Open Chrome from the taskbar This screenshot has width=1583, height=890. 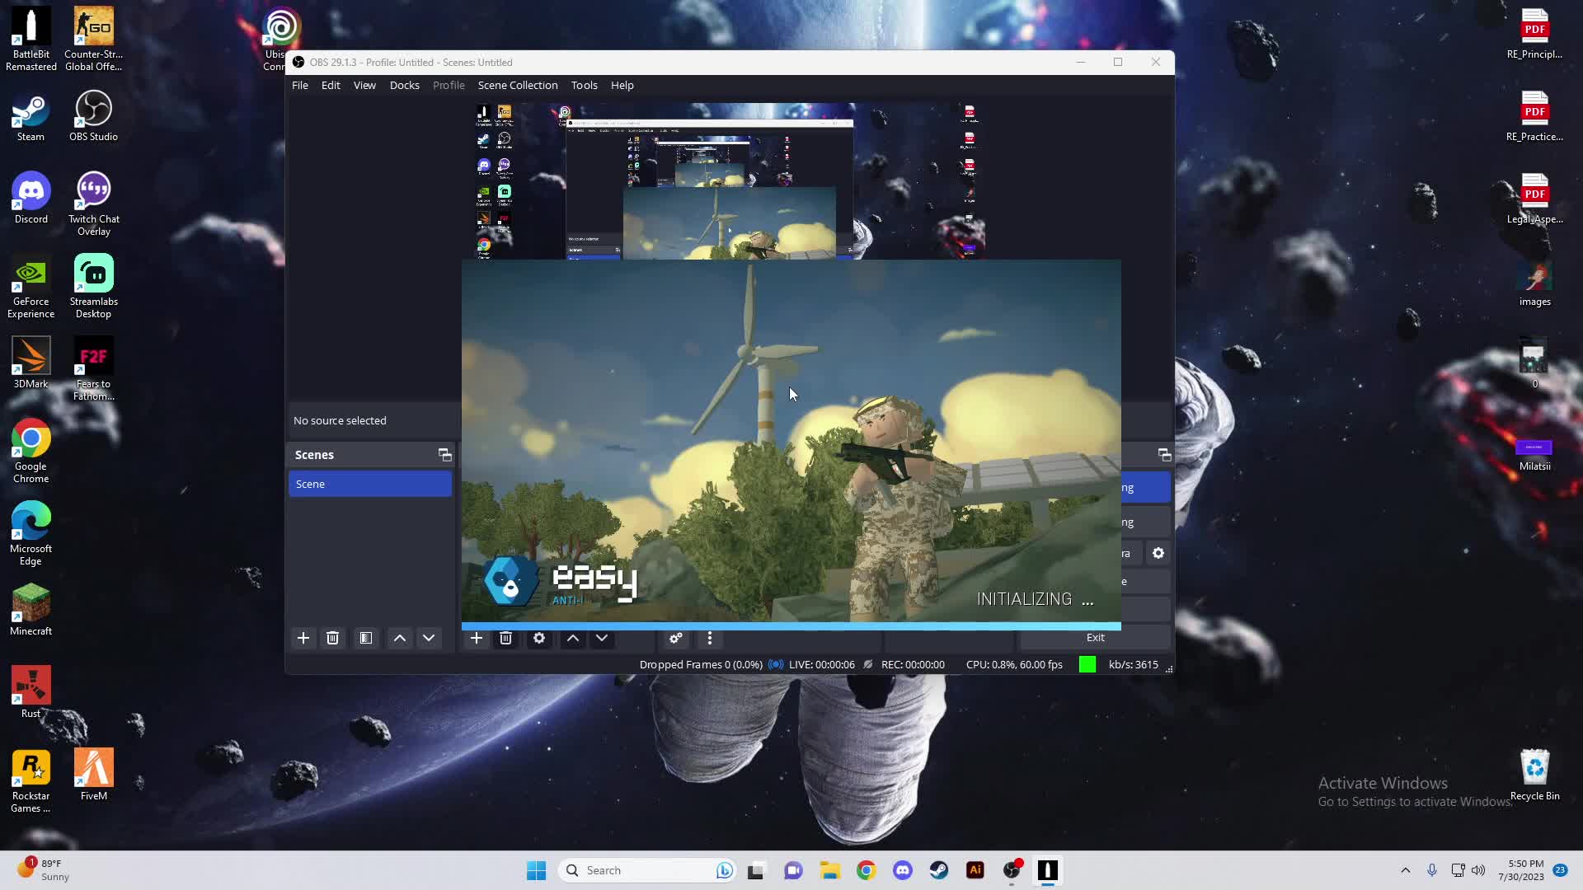point(866,870)
